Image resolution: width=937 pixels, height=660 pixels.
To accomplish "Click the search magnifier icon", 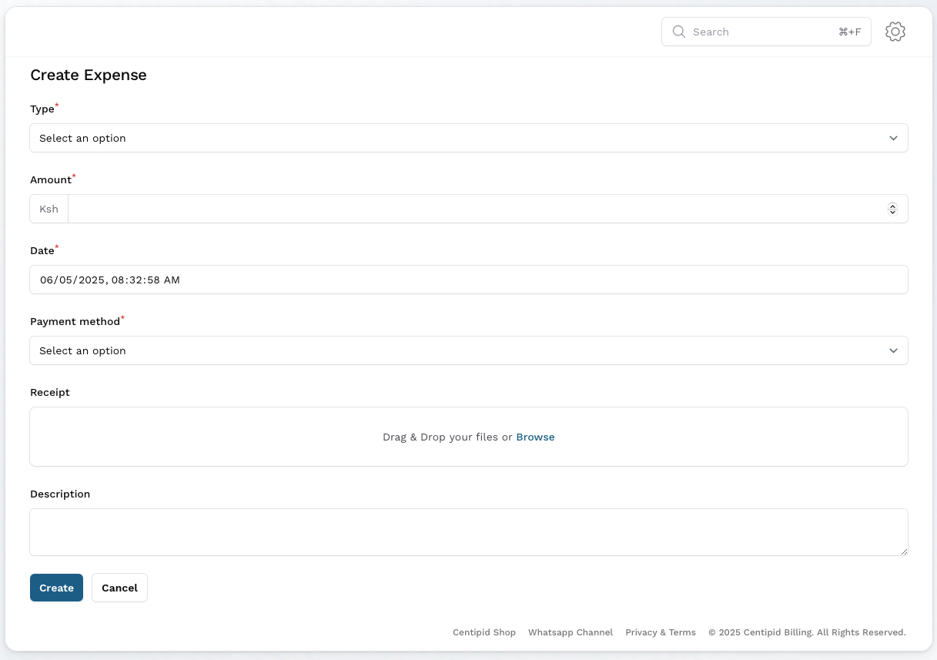I will (678, 32).
